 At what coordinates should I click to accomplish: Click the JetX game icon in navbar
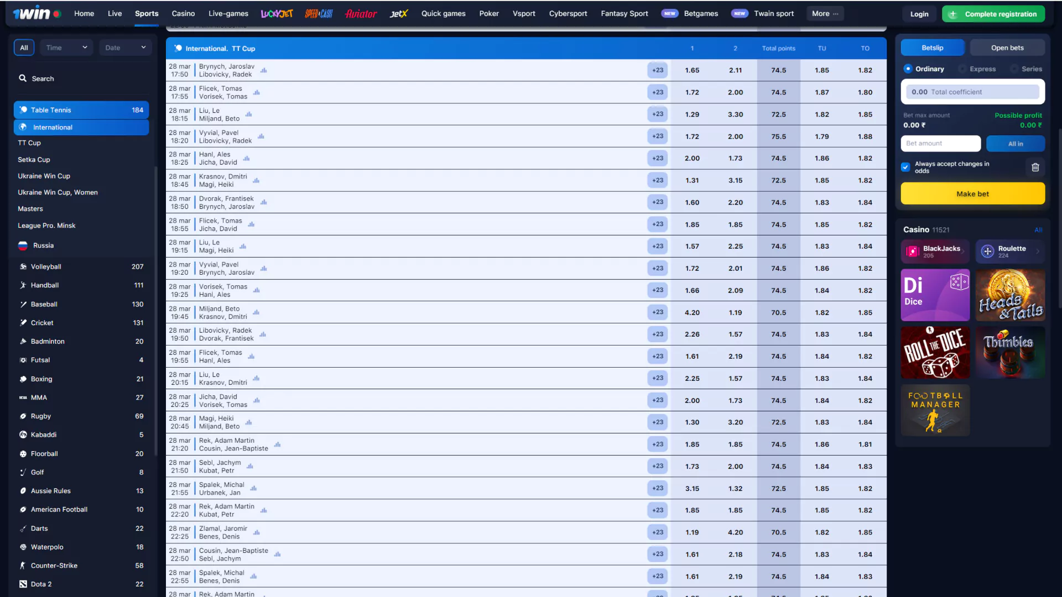tap(398, 13)
